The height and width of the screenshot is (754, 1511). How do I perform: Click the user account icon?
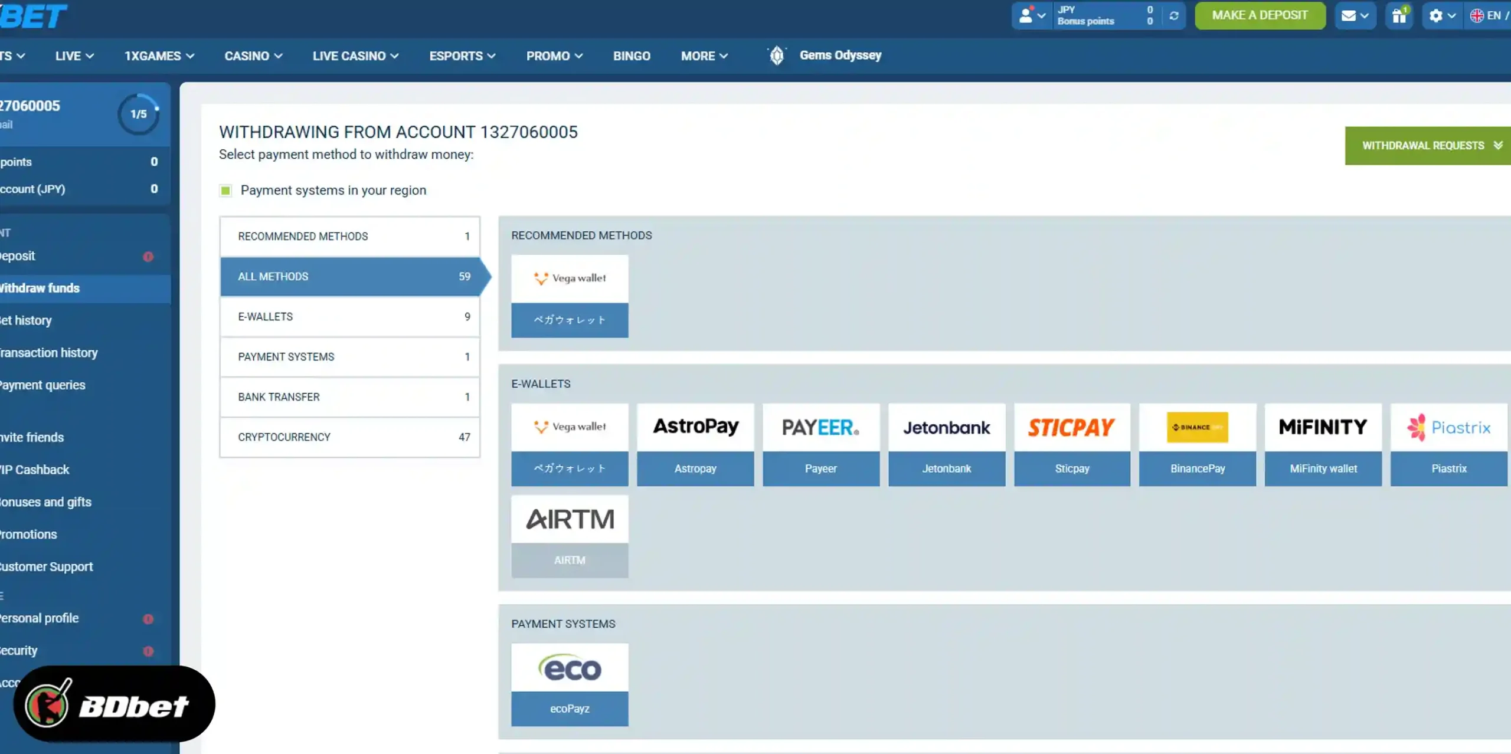point(1026,15)
